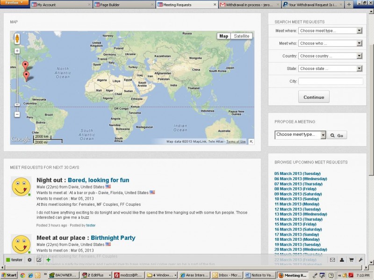Click the user profile icon in bottom bar
Screen dimensions: 374x280
tap(342, 260)
